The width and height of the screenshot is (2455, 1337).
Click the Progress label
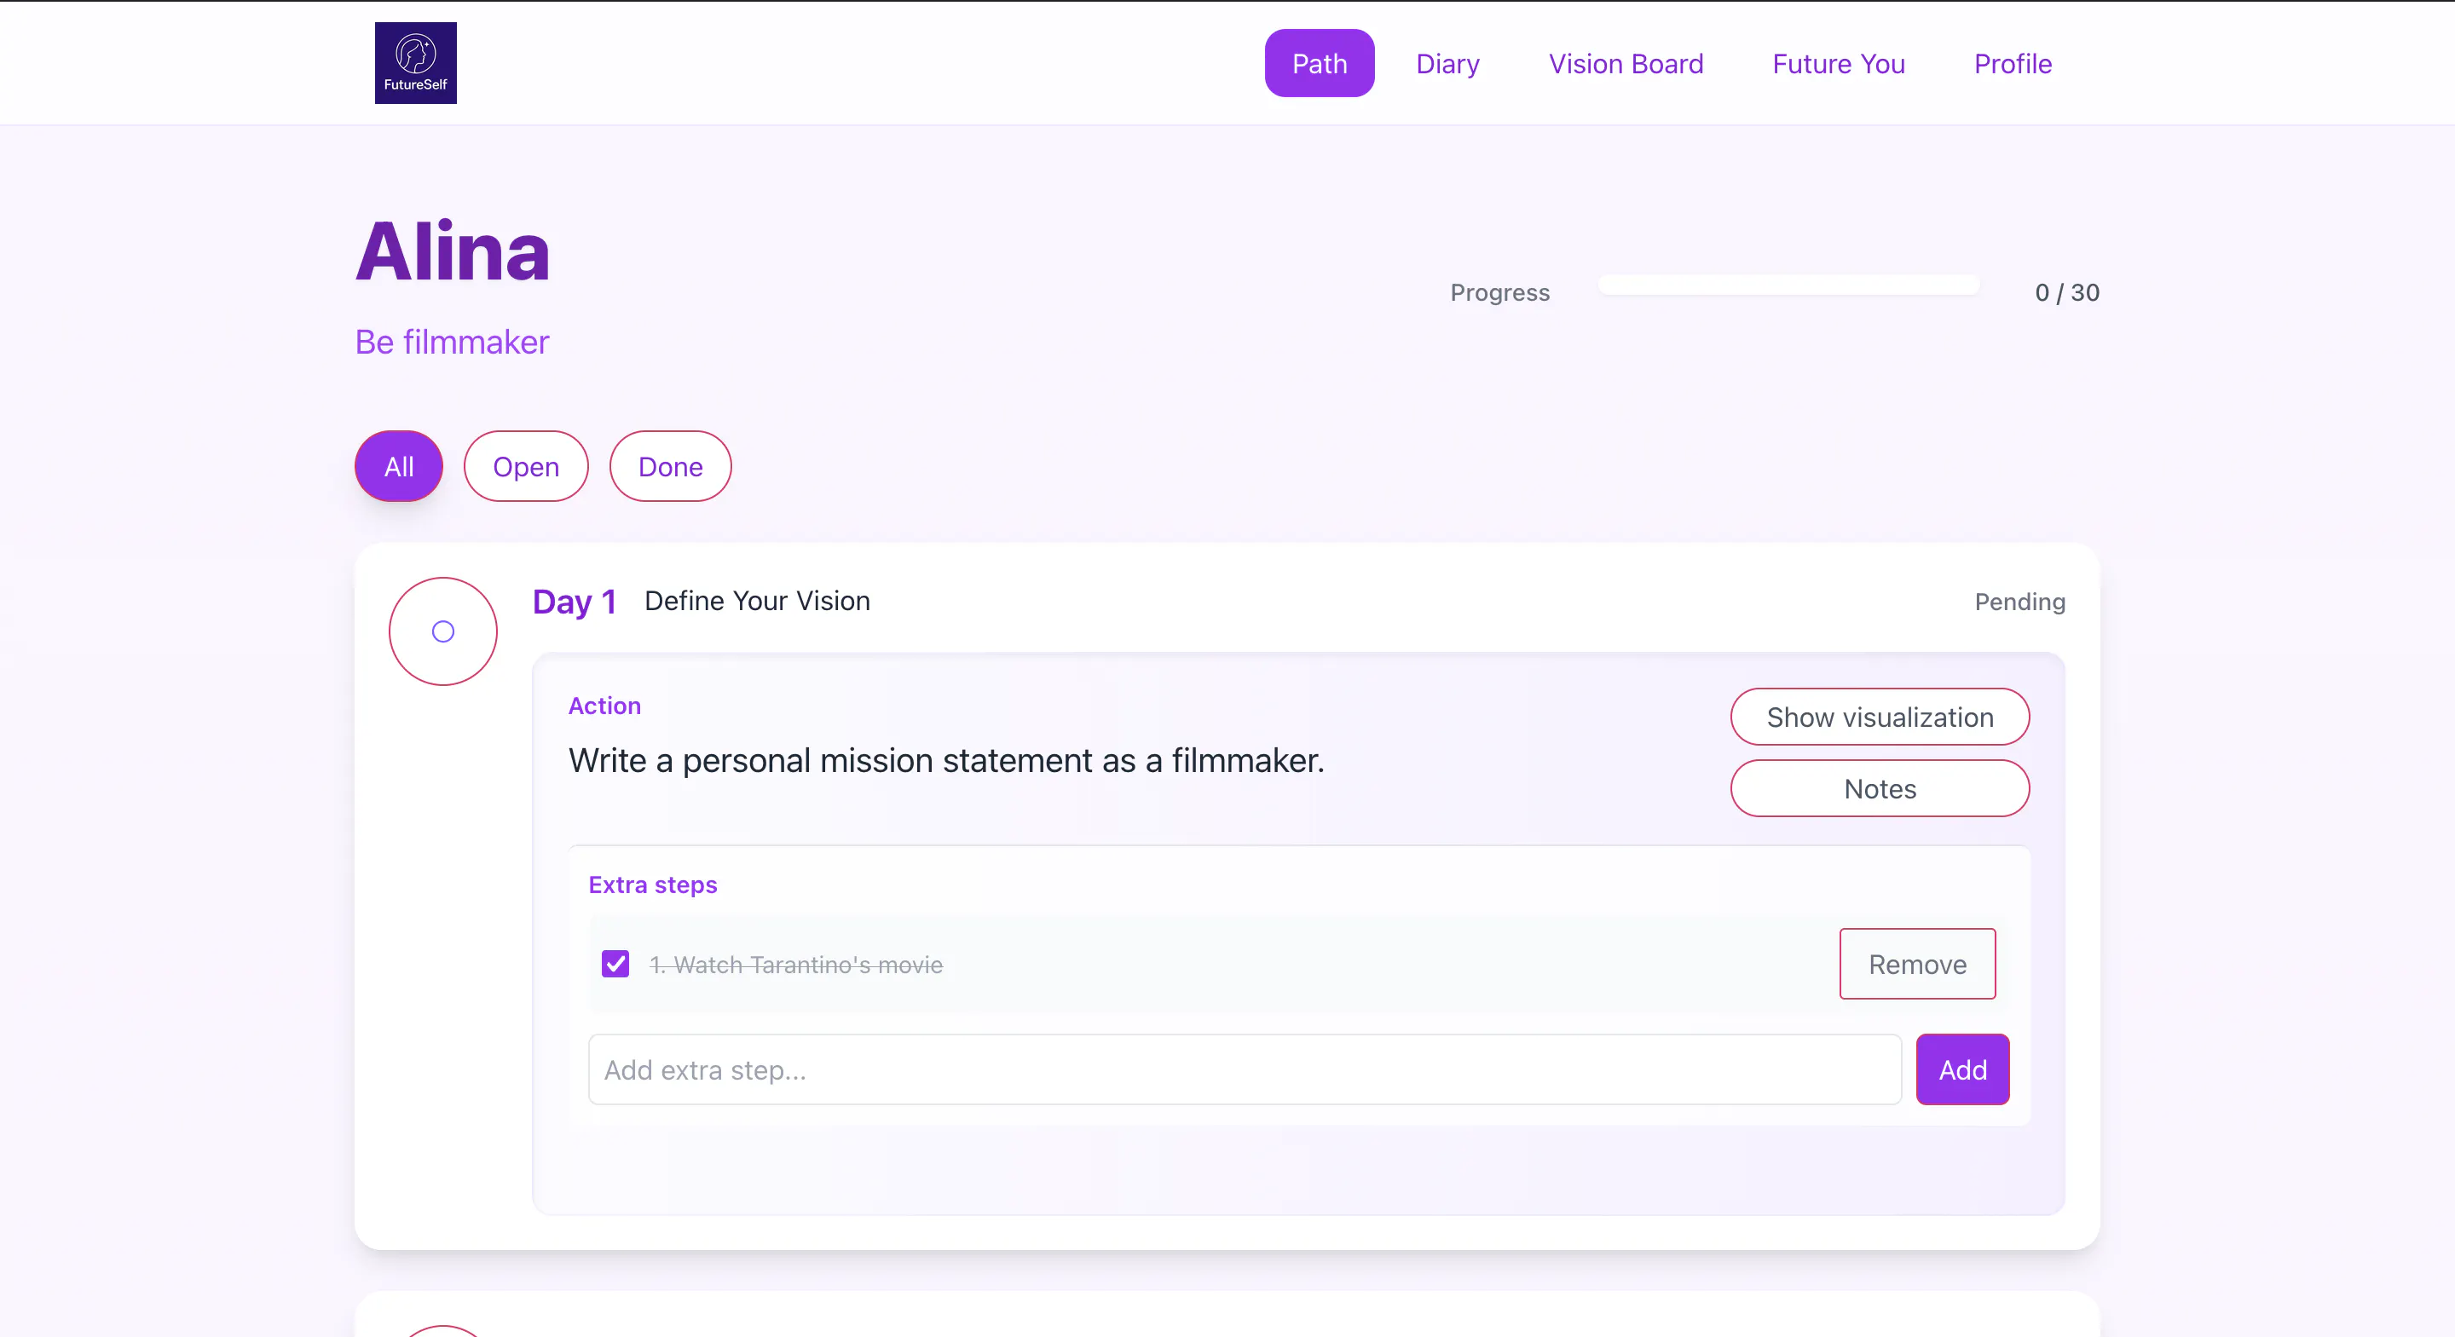coord(1500,291)
